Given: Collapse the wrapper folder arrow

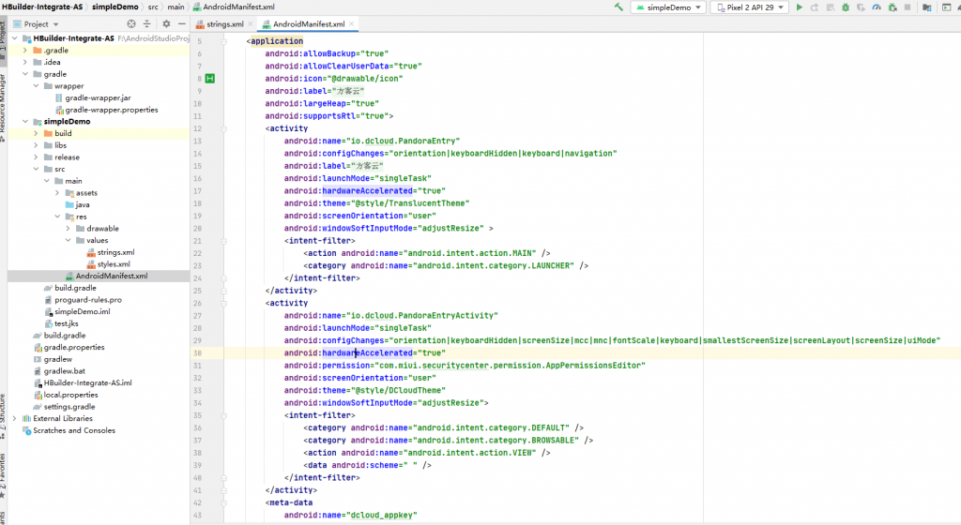Looking at the screenshot, I should coord(37,85).
